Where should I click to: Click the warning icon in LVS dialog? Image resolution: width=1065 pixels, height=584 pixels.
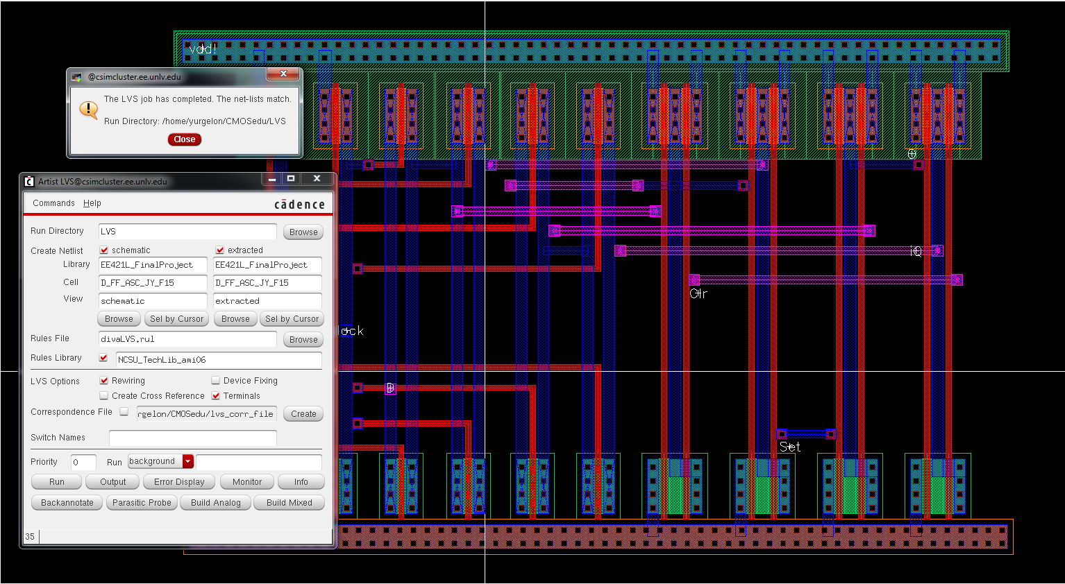pyautogui.click(x=89, y=110)
